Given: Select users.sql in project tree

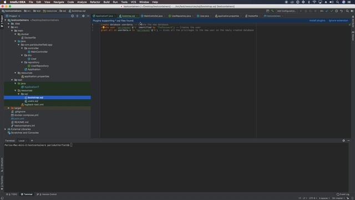Looking at the screenshot, I should point(33,101).
